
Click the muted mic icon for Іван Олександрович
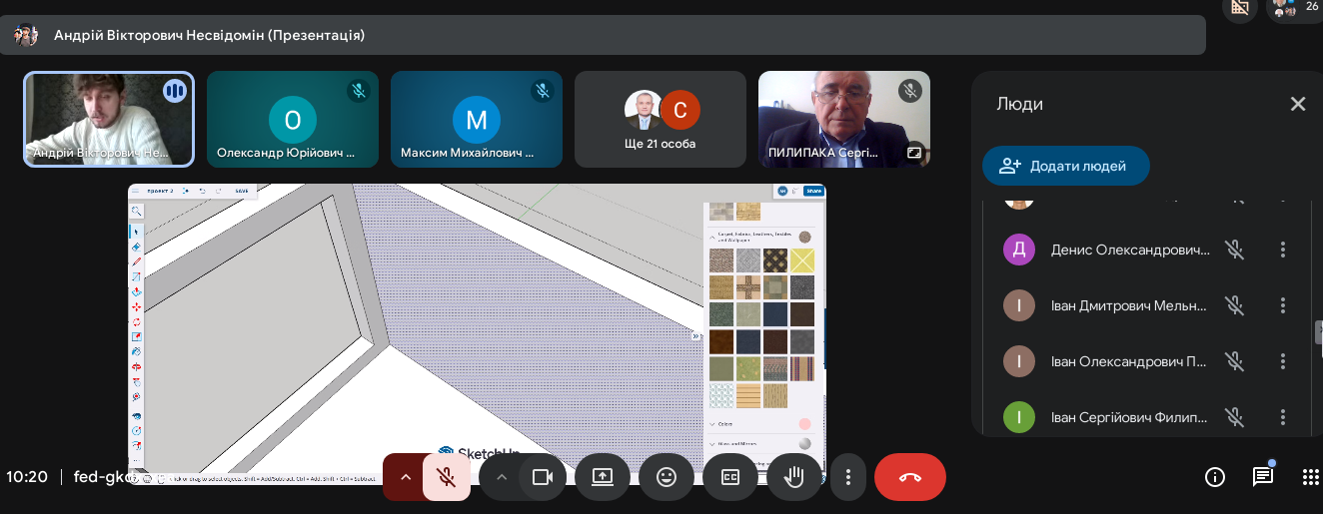click(1235, 361)
